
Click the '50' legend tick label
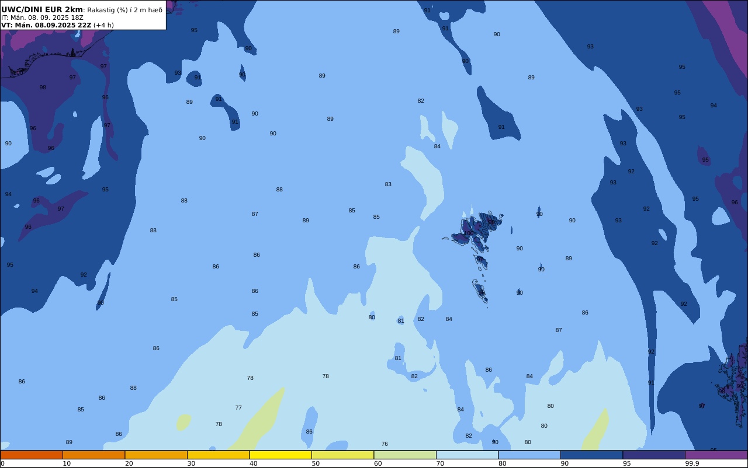point(316,463)
